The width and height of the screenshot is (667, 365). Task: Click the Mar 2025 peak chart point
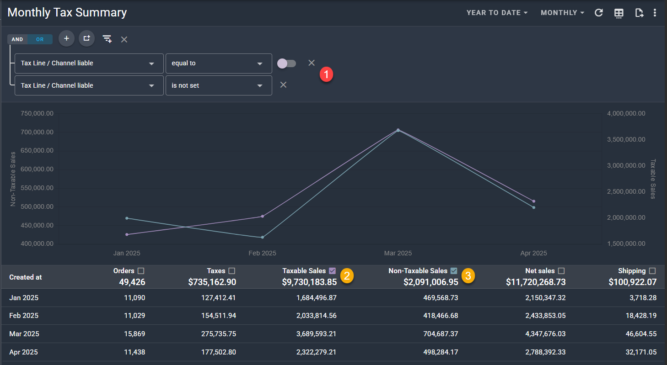click(x=398, y=130)
